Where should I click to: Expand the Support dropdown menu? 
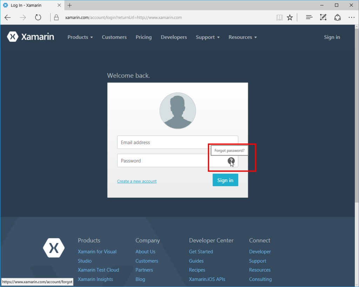click(208, 37)
